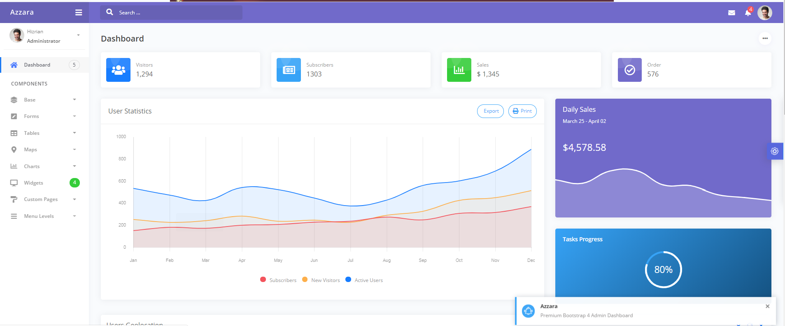Click March 25 - April 02 date range
The height and width of the screenshot is (326, 785).
[x=584, y=121]
